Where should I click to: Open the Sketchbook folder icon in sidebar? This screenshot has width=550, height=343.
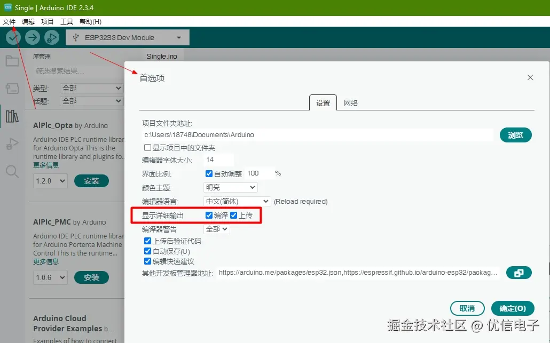click(13, 61)
